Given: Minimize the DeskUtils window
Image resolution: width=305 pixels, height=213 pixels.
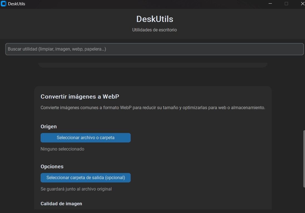Looking at the screenshot, I should point(270,4).
